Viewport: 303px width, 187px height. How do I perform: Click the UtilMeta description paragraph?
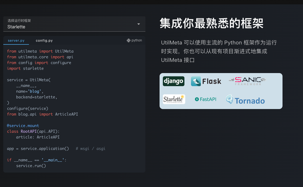coord(219,51)
